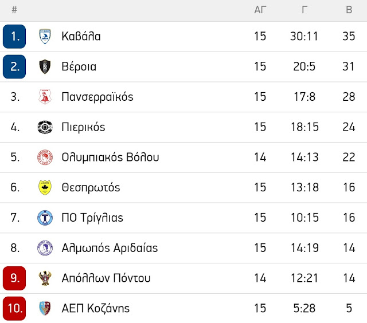Open the Καβάλα team name link
The height and width of the screenshot is (323, 367).
coord(81,37)
